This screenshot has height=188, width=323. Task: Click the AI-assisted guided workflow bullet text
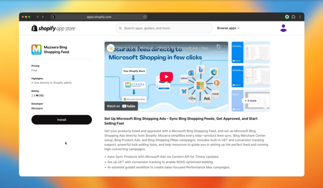[169, 167]
